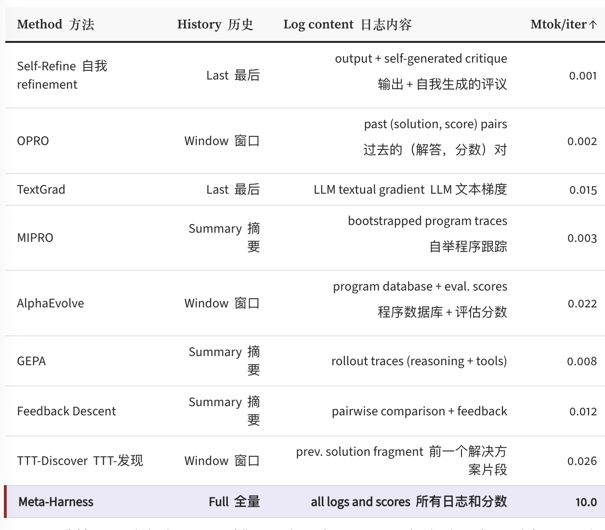Select the AlphaEvolve method cell
The image size is (605, 530).
(51, 303)
